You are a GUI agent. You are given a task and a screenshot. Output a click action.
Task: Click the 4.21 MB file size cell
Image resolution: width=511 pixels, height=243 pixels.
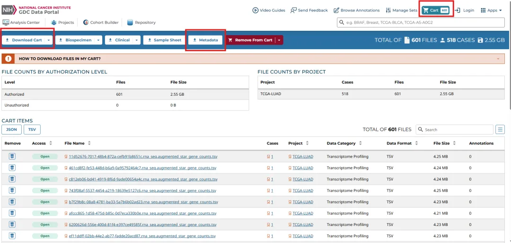point(441,213)
